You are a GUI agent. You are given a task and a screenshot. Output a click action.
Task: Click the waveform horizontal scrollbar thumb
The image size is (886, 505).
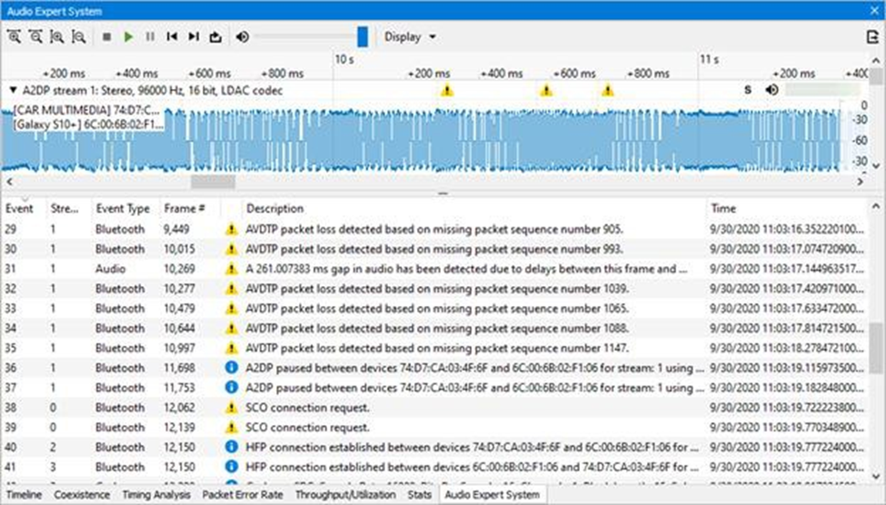(x=213, y=182)
